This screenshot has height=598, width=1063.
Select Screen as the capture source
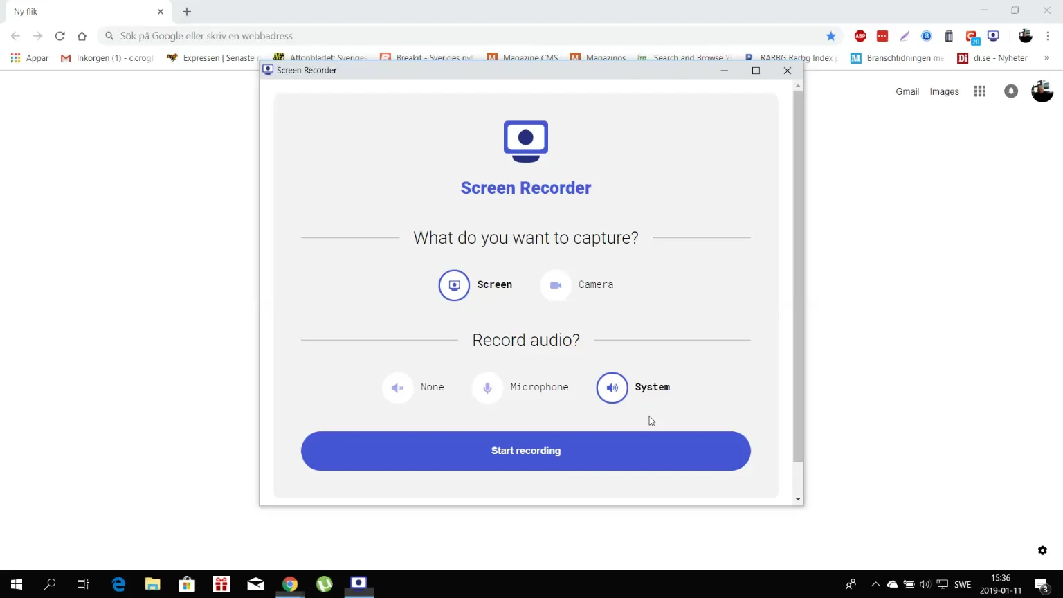(476, 285)
